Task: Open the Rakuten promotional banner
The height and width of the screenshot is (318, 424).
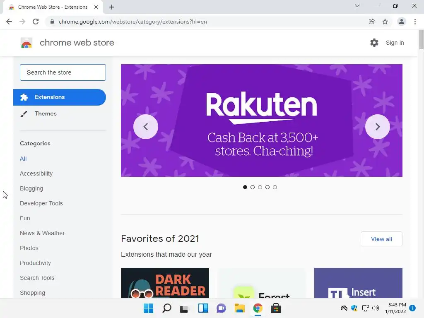Action: pos(262,120)
